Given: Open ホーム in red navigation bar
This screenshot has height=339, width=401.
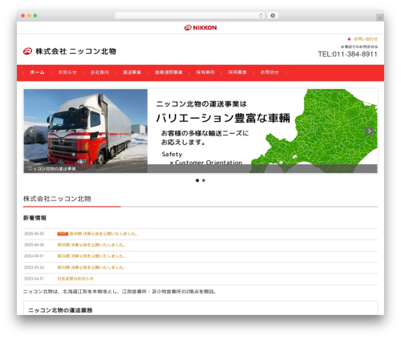Looking at the screenshot, I should 37,72.
